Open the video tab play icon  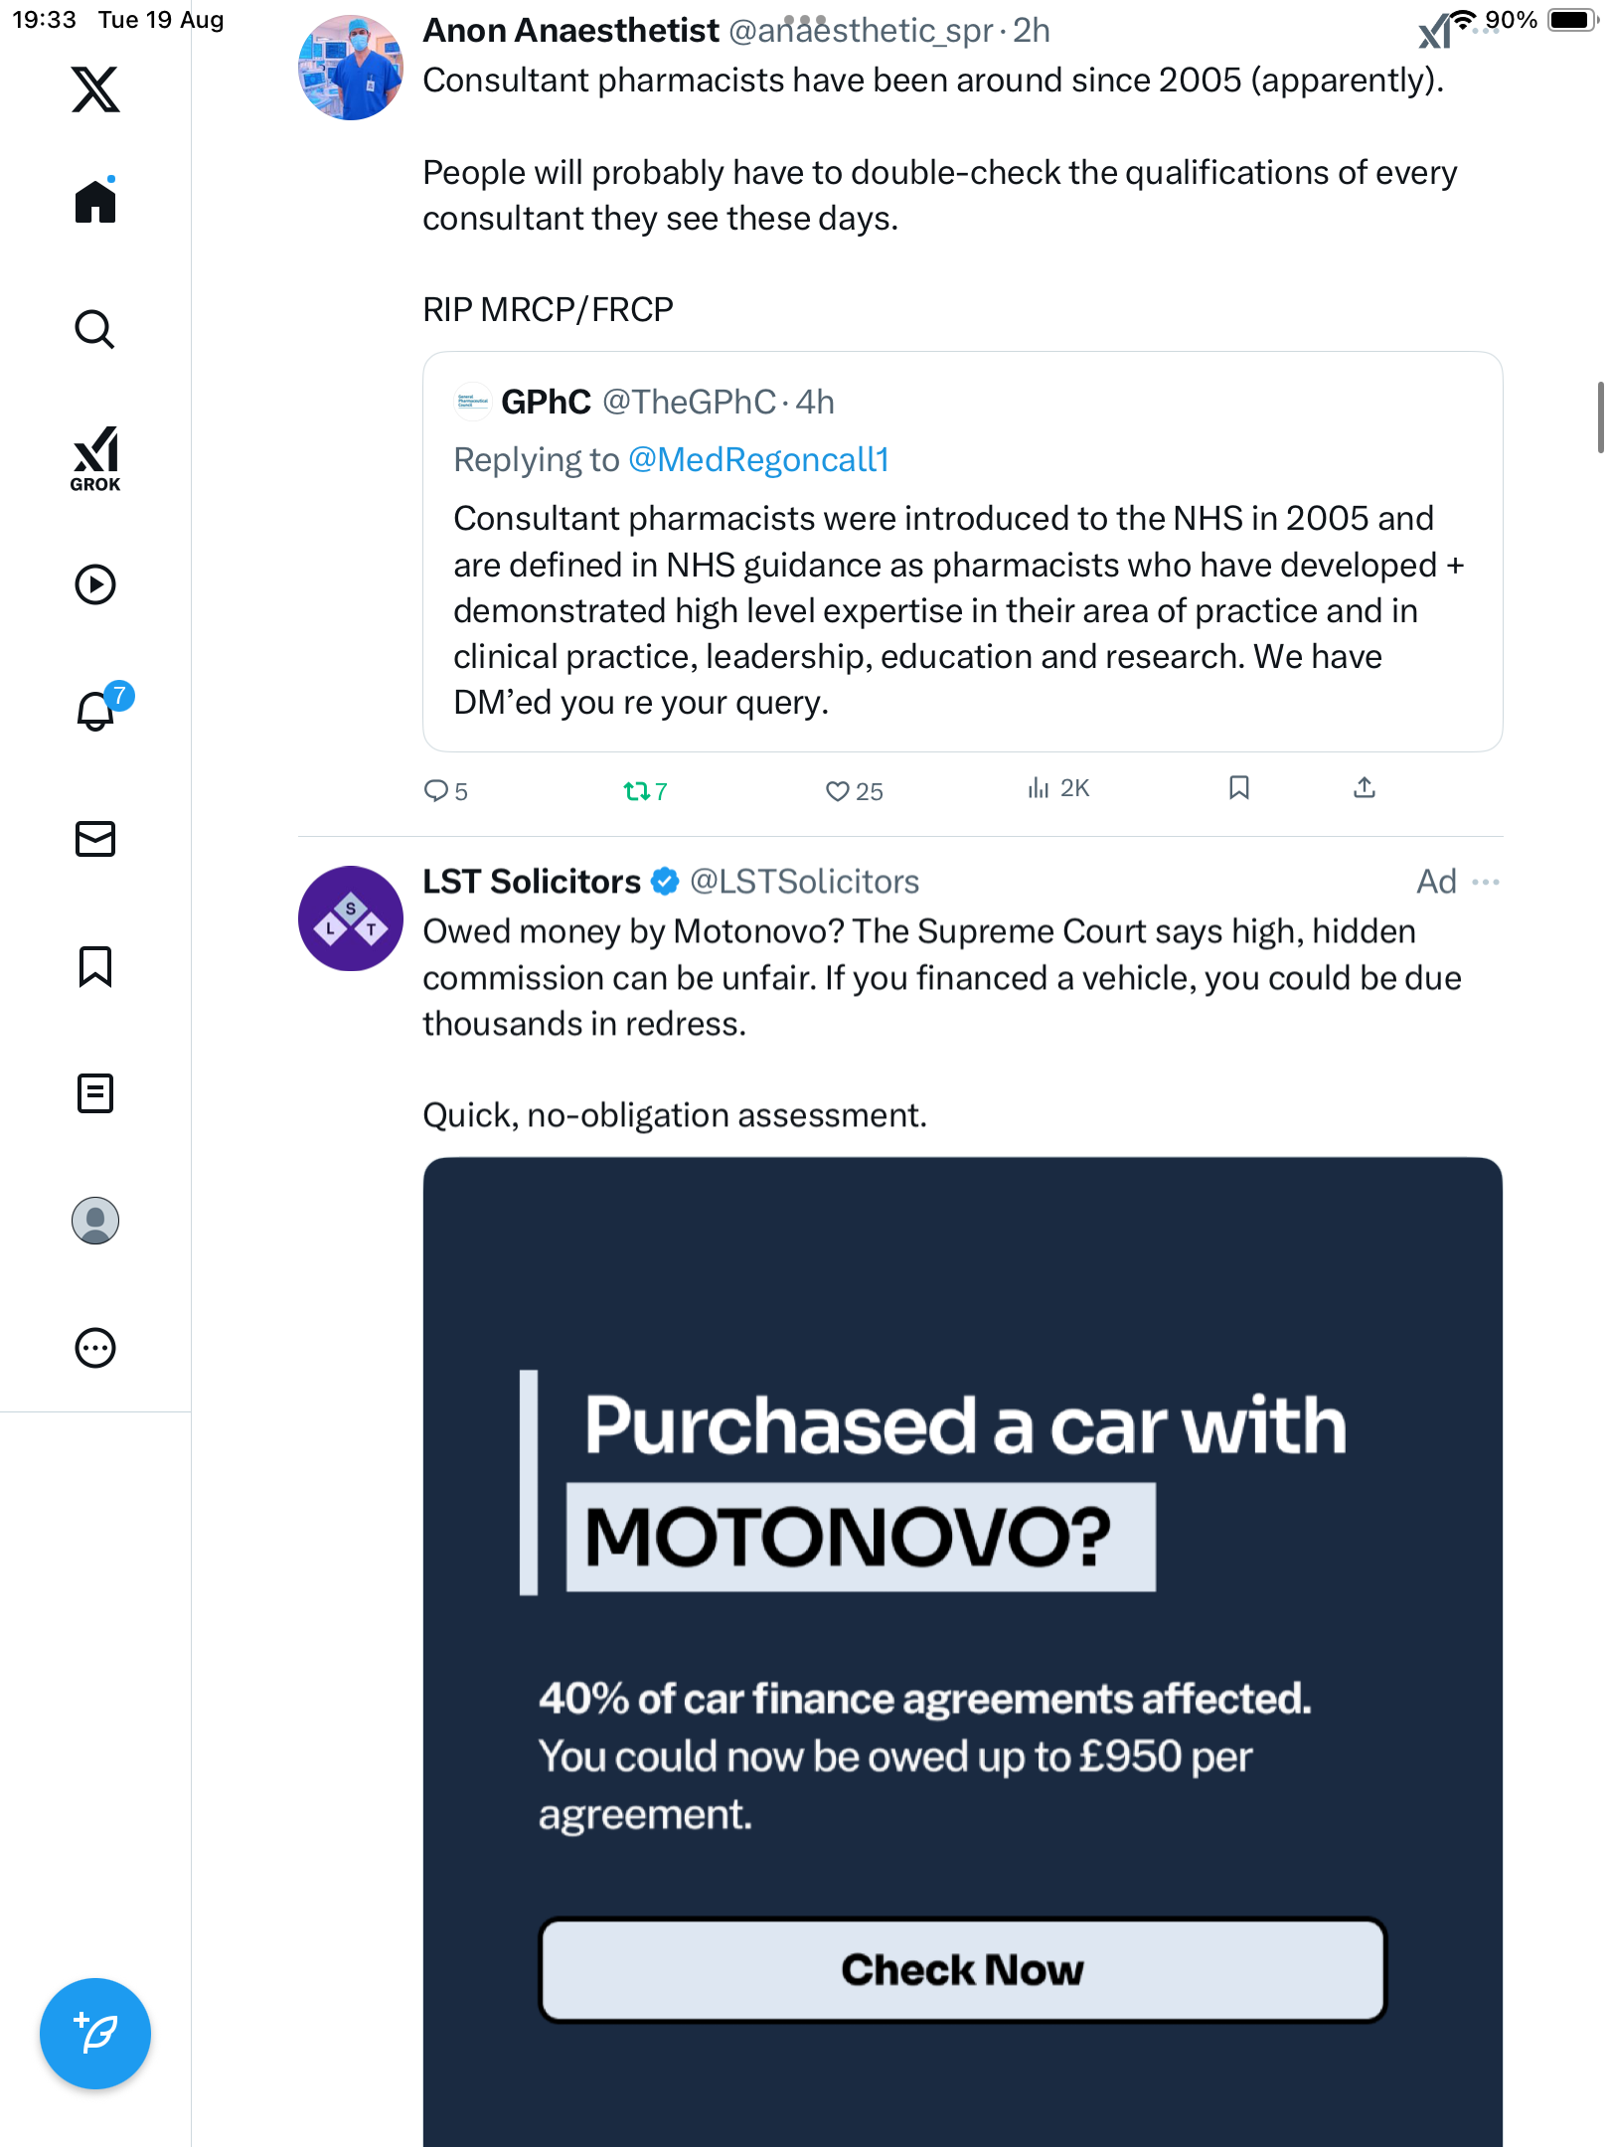[95, 584]
